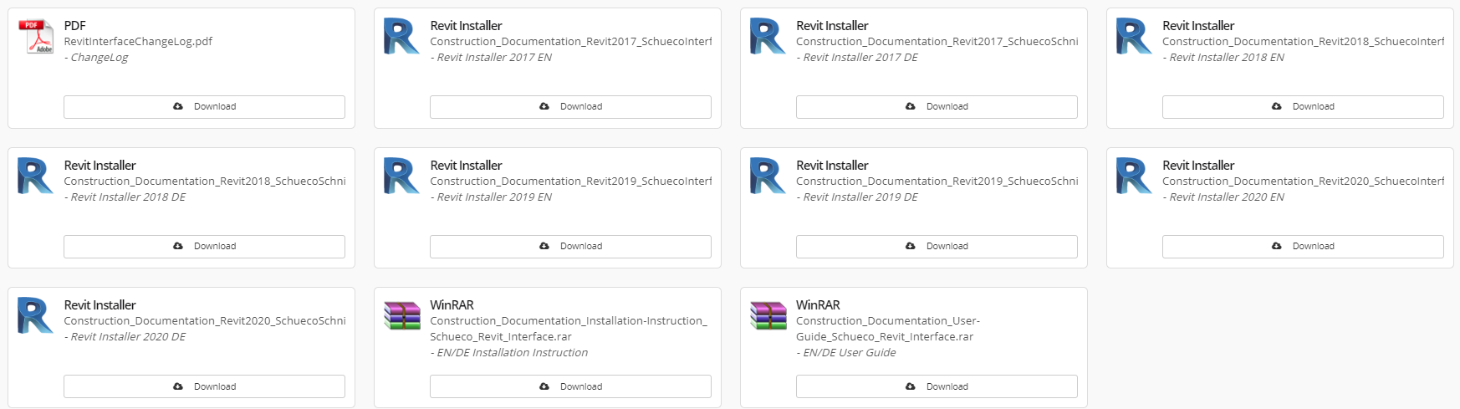
Task: Click the Revit icon for Installer 2019 EN
Action: click(x=401, y=176)
